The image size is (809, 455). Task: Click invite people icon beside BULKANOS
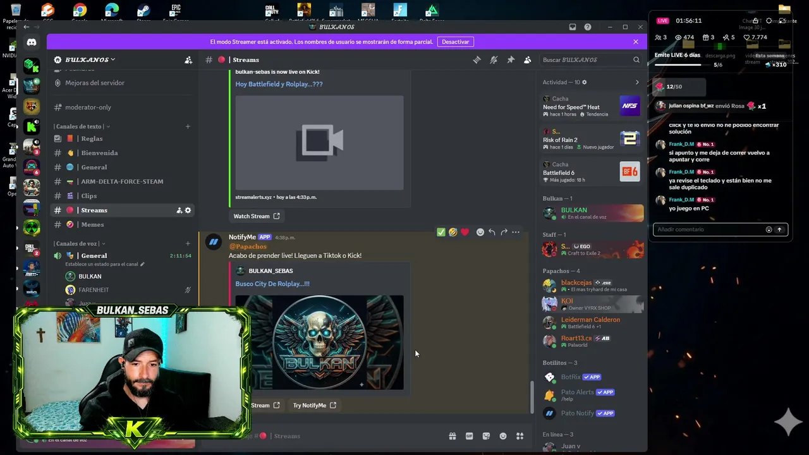(188, 60)
